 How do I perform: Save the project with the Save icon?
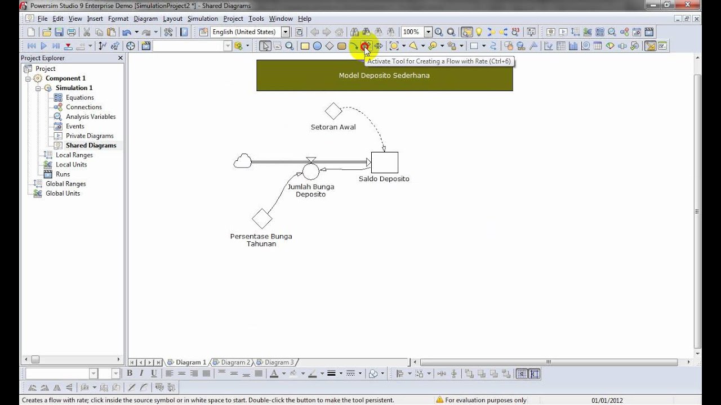pyautogui.click(x=59, y=32)
